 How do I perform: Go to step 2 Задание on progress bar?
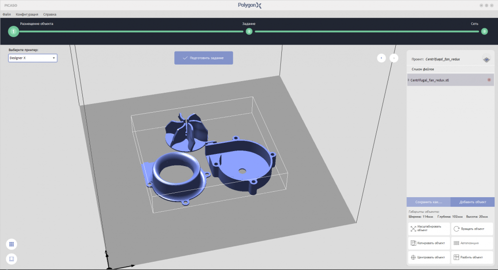(x=249, y=32)
